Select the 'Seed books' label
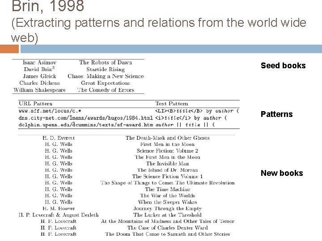This screenshot has width=322, height=241. click(x=283, y=66)
